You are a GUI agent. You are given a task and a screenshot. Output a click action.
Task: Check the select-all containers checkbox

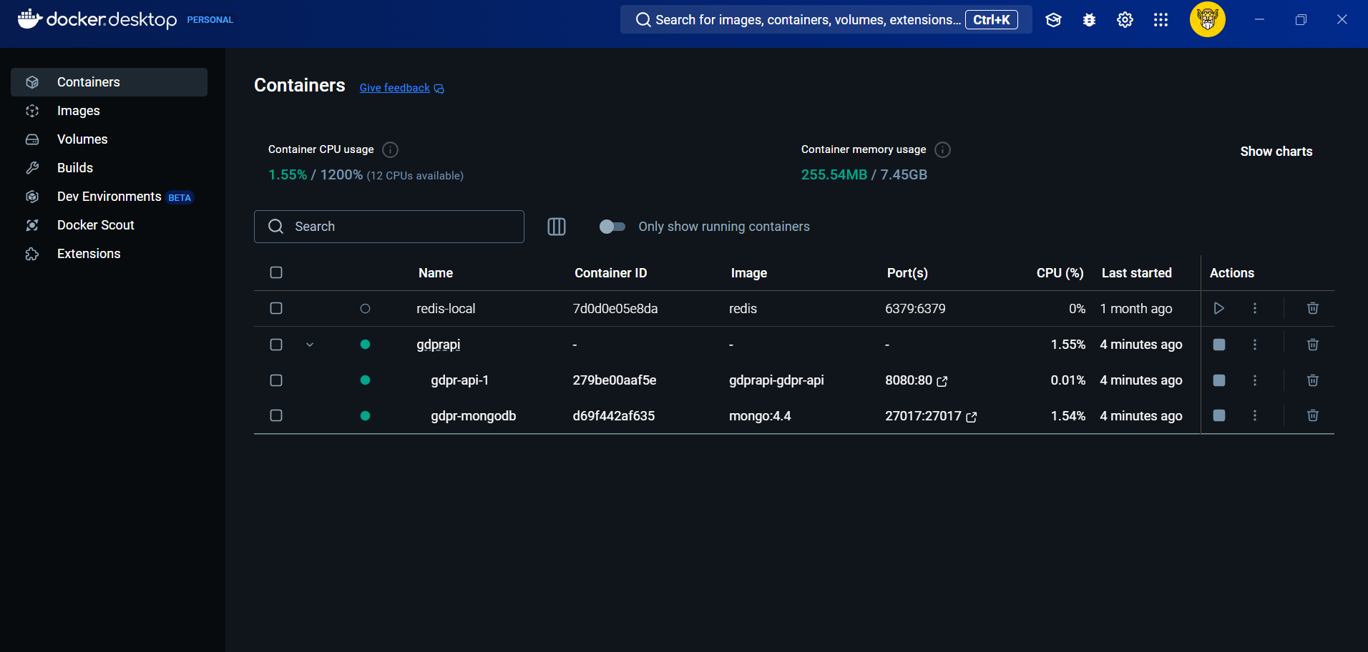point(276,272)
